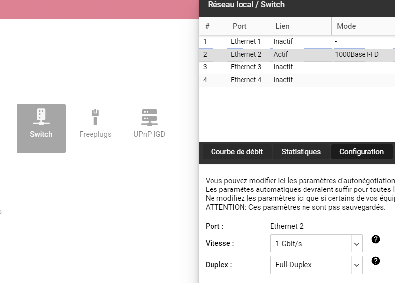Click the help icon beside Vitesse
Viewport: 395px width, 283px height.
pyautogui.click(x=376, y=239)
